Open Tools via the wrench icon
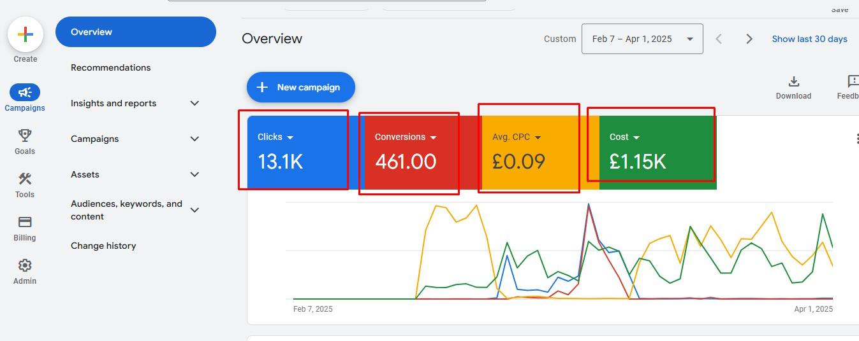Screen dimensions: 859x341 tap(25, 179)
